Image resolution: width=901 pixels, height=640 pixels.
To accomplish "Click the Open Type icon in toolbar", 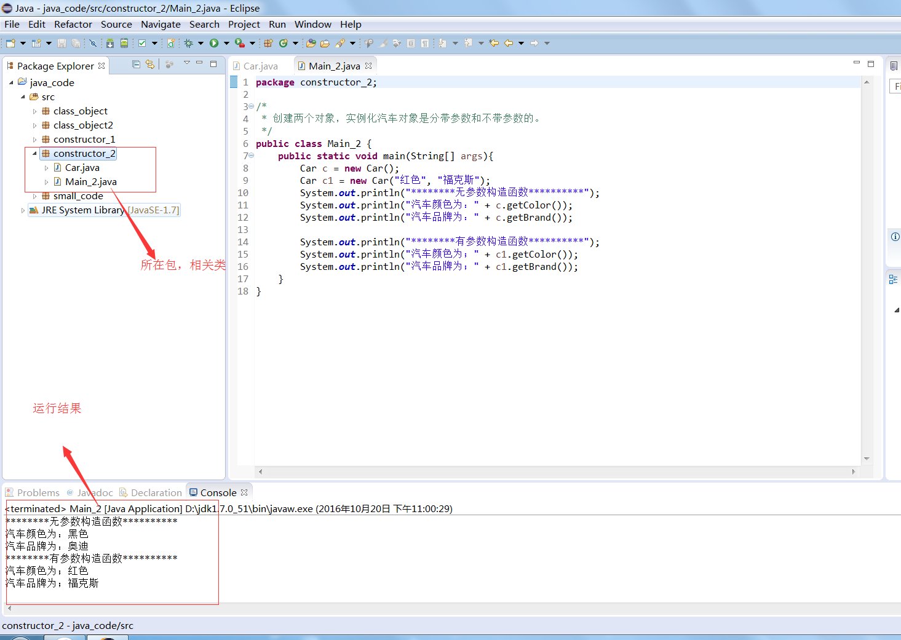I will (311, 43).
